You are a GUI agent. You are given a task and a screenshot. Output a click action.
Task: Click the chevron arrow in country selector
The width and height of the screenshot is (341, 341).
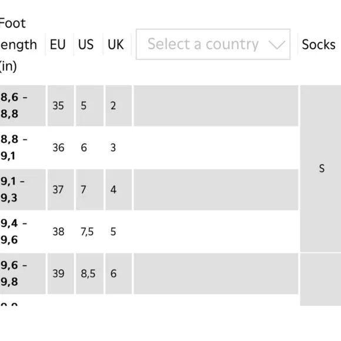tap(277, 45)
